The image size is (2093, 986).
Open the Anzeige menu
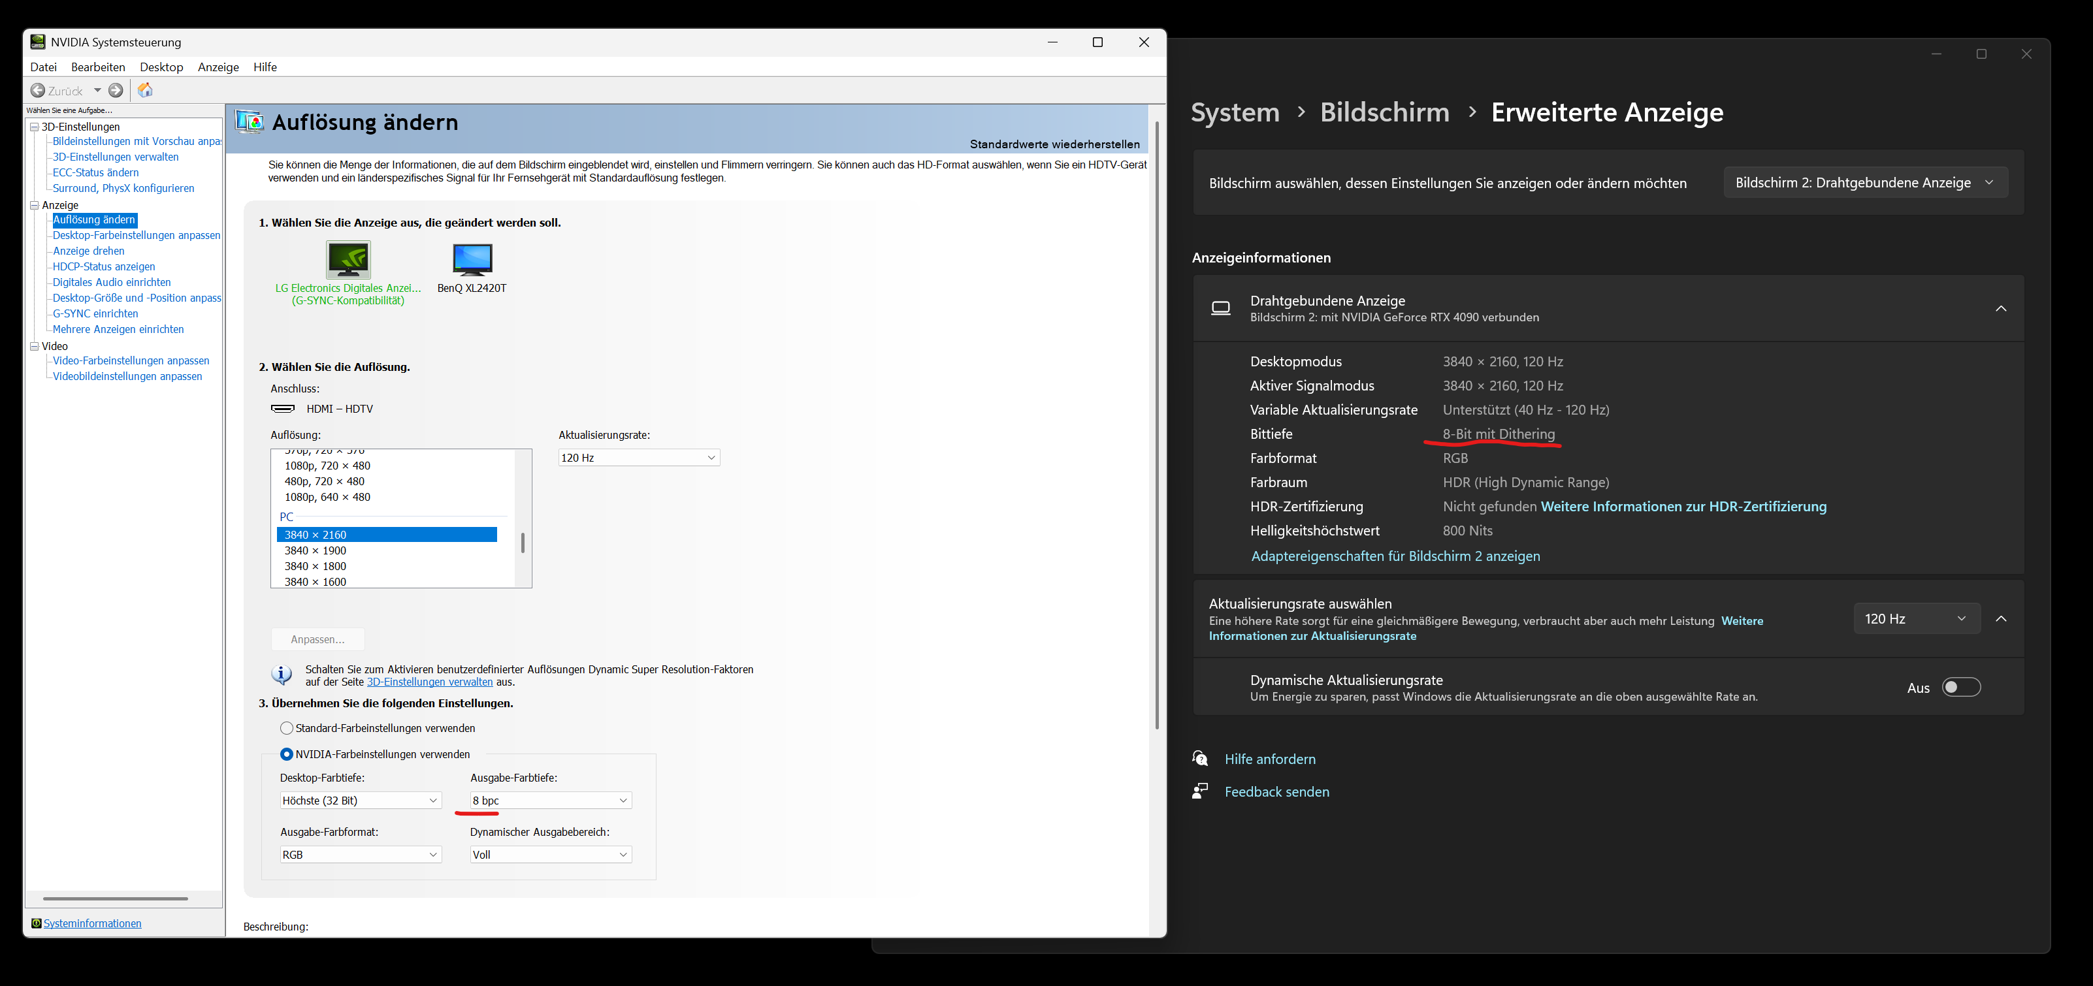[x=218, y=67]
